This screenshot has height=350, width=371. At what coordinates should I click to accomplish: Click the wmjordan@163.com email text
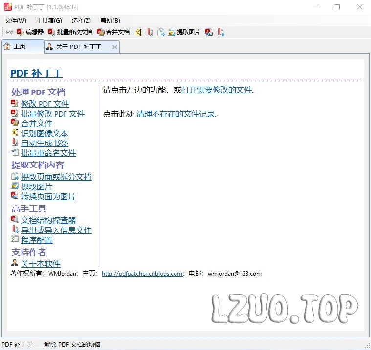point(235,274)
